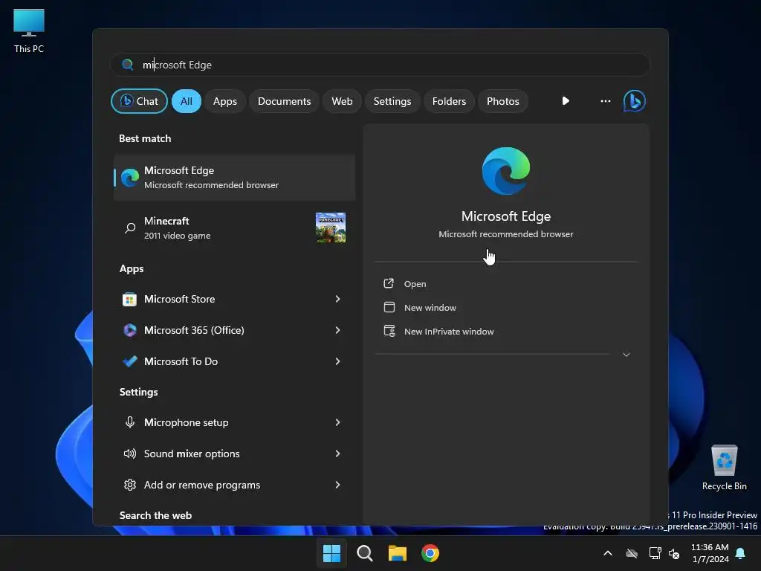Image resolution: width=761 pixels, height=571 pixels.
Task: Click the microphone icon for Microphone setup
Action: pyautogui.click(x=129, y=422)
